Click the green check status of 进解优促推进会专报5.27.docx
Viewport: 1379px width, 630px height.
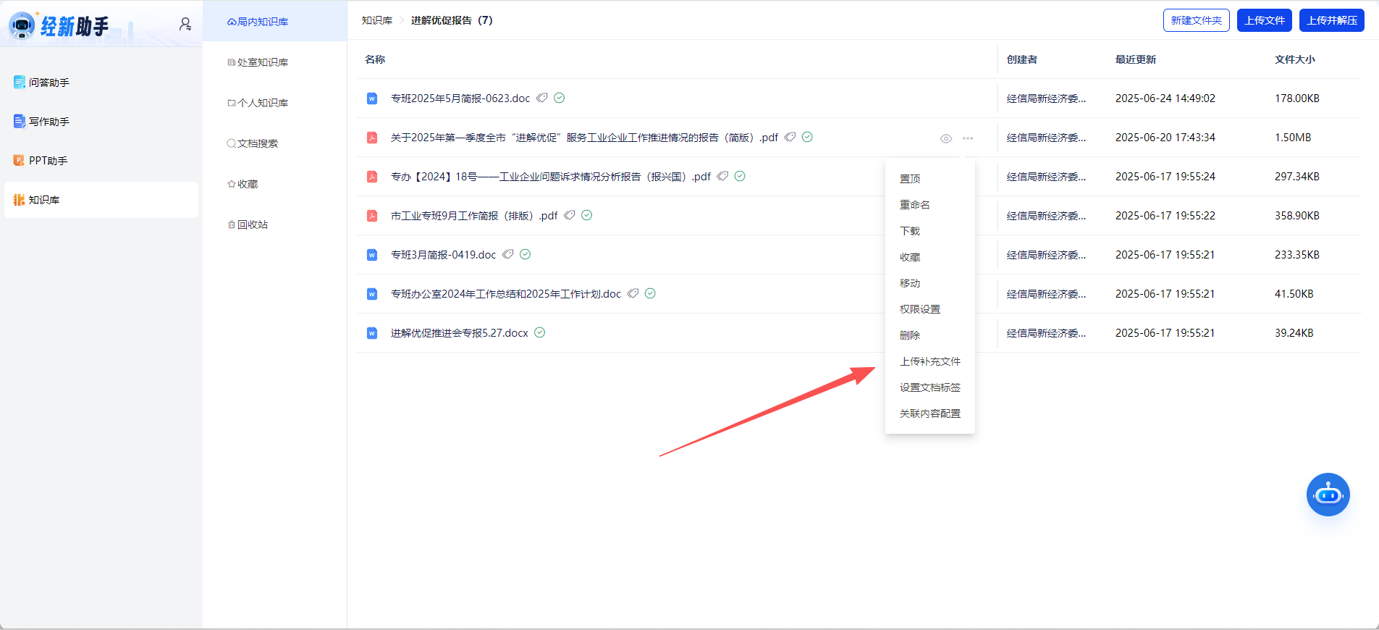540,332
